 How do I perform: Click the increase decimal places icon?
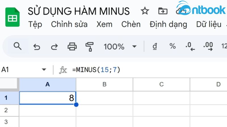(208, 47)
